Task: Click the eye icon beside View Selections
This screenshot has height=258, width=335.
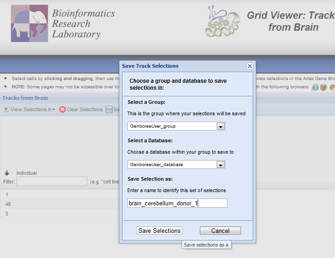Action: click(x=6, y=109)
